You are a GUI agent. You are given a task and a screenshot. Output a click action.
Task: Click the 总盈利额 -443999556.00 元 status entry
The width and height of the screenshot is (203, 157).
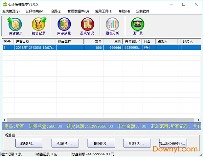tap(93, 154)
